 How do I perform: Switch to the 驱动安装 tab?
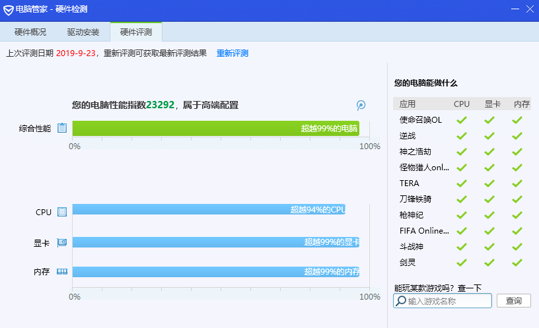coord(83,32)
